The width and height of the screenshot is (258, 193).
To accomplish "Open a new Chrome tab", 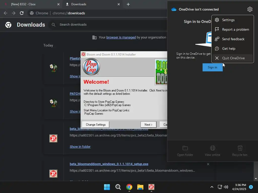I will coord(128,4).
